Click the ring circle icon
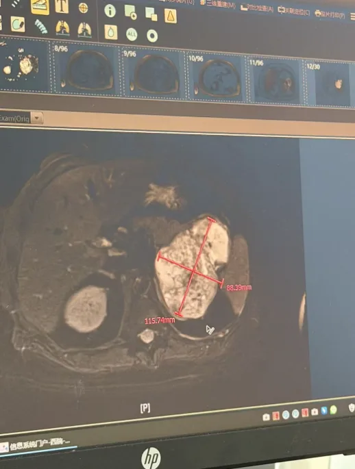 coord(152,36)
